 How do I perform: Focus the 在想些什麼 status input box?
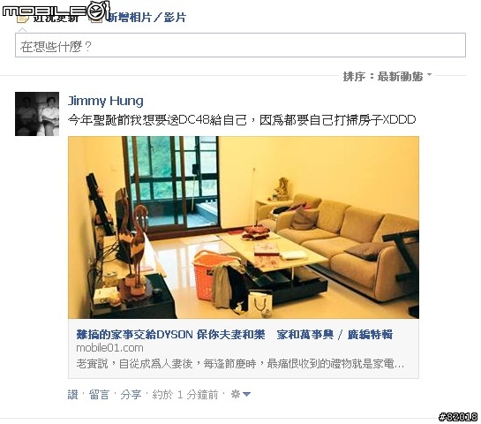240,45
